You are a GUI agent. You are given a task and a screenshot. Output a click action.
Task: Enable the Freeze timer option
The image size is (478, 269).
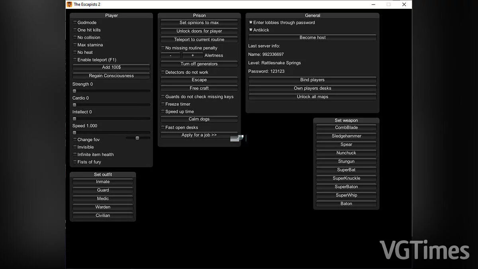click(163, 104)
